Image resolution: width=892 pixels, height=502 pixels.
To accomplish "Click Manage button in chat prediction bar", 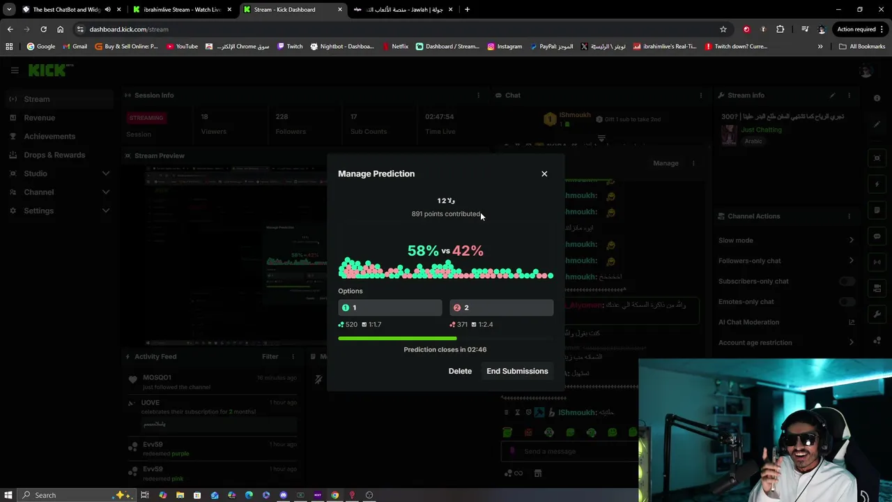I will [666, 163].
